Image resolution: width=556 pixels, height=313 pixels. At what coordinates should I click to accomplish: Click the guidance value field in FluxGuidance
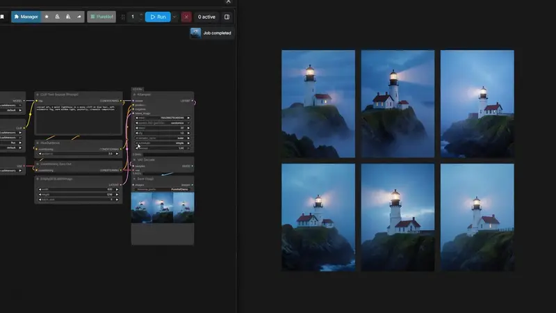(x=79, y=154)
